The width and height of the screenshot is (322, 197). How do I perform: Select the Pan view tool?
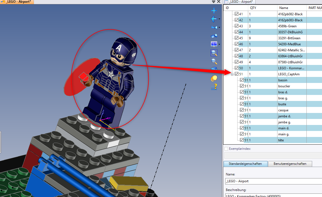214,10
